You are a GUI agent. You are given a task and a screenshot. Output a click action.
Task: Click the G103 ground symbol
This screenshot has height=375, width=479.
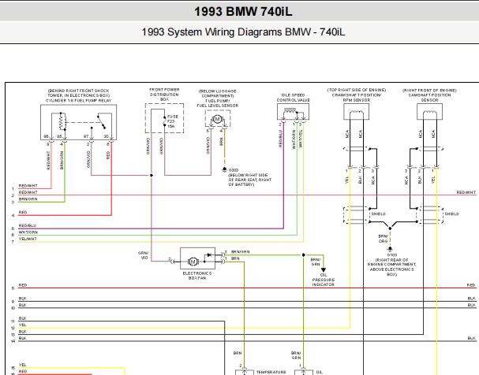[390, 249]
